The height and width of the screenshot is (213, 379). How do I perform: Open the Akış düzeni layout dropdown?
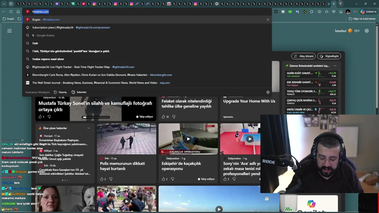(303, 56)
